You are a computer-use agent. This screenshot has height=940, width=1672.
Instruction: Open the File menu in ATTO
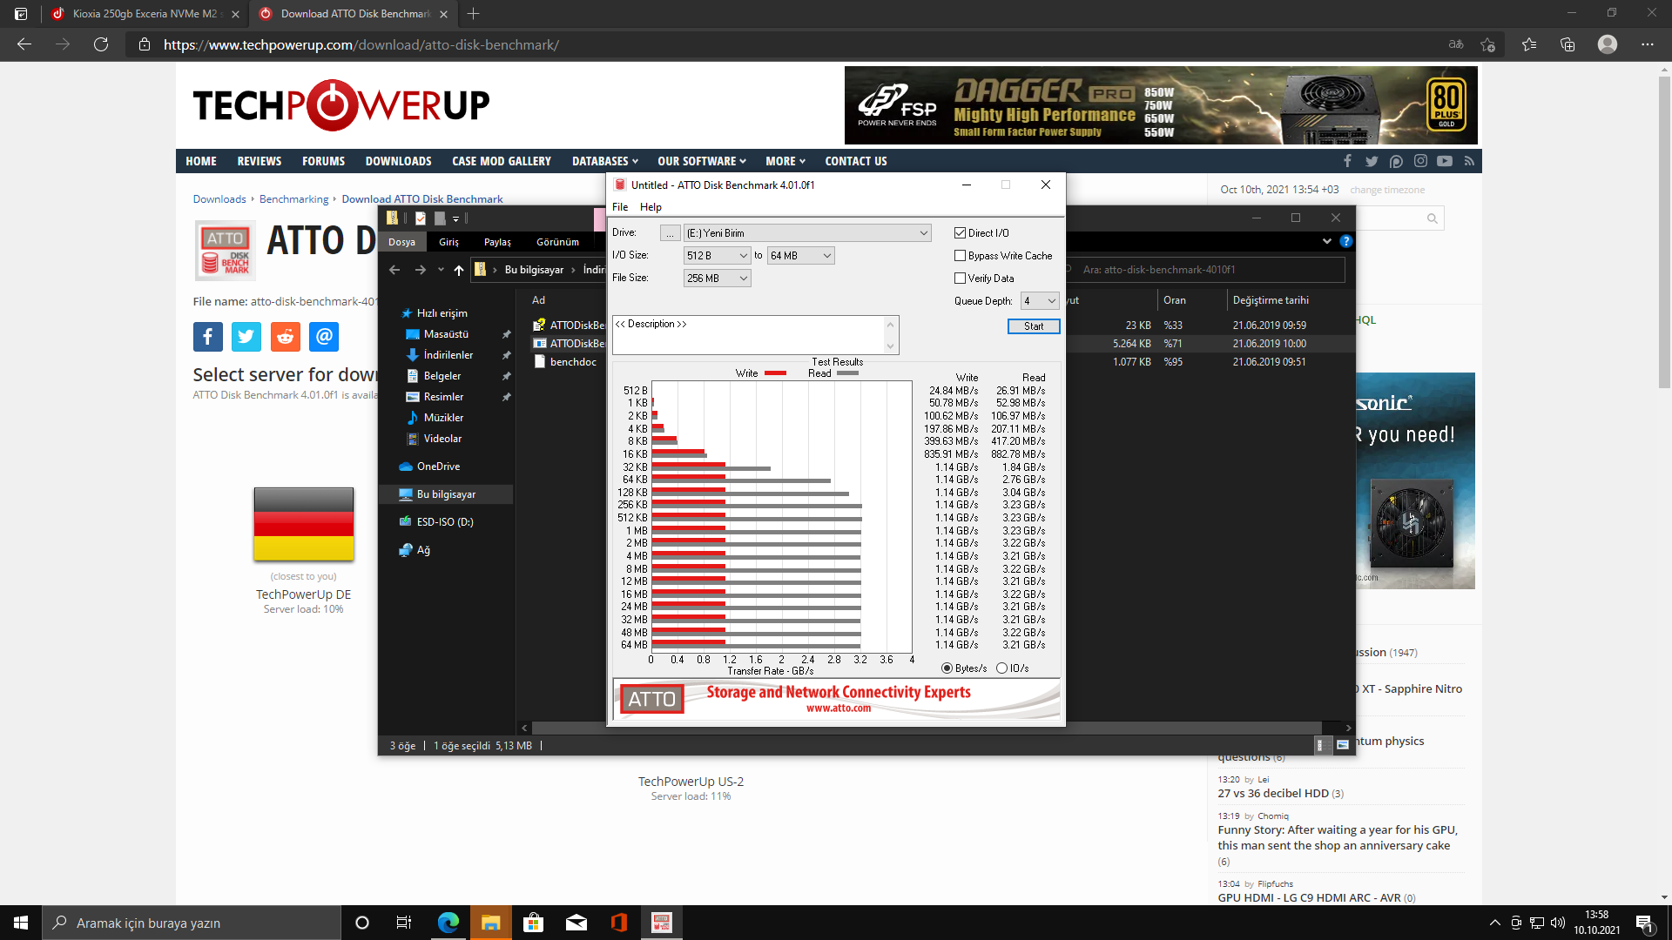click(x=620, y=207)
